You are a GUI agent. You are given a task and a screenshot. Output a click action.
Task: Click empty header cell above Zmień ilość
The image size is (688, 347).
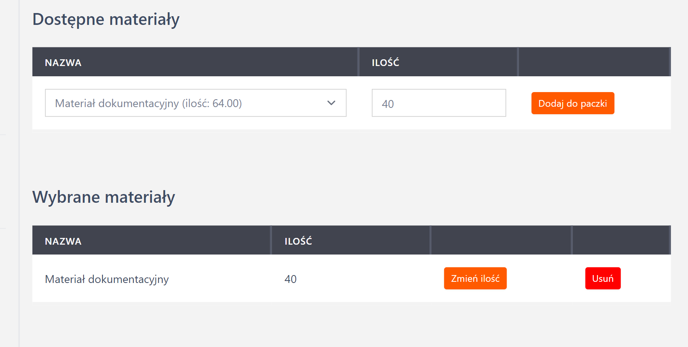pyautogui.click(x=501, y=240)
